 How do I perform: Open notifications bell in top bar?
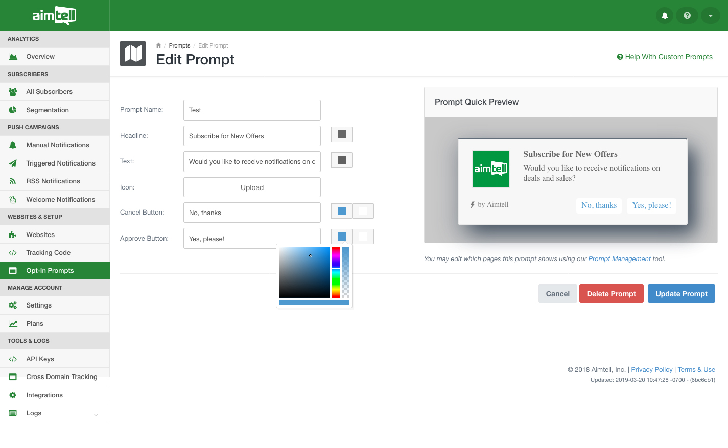665,16
